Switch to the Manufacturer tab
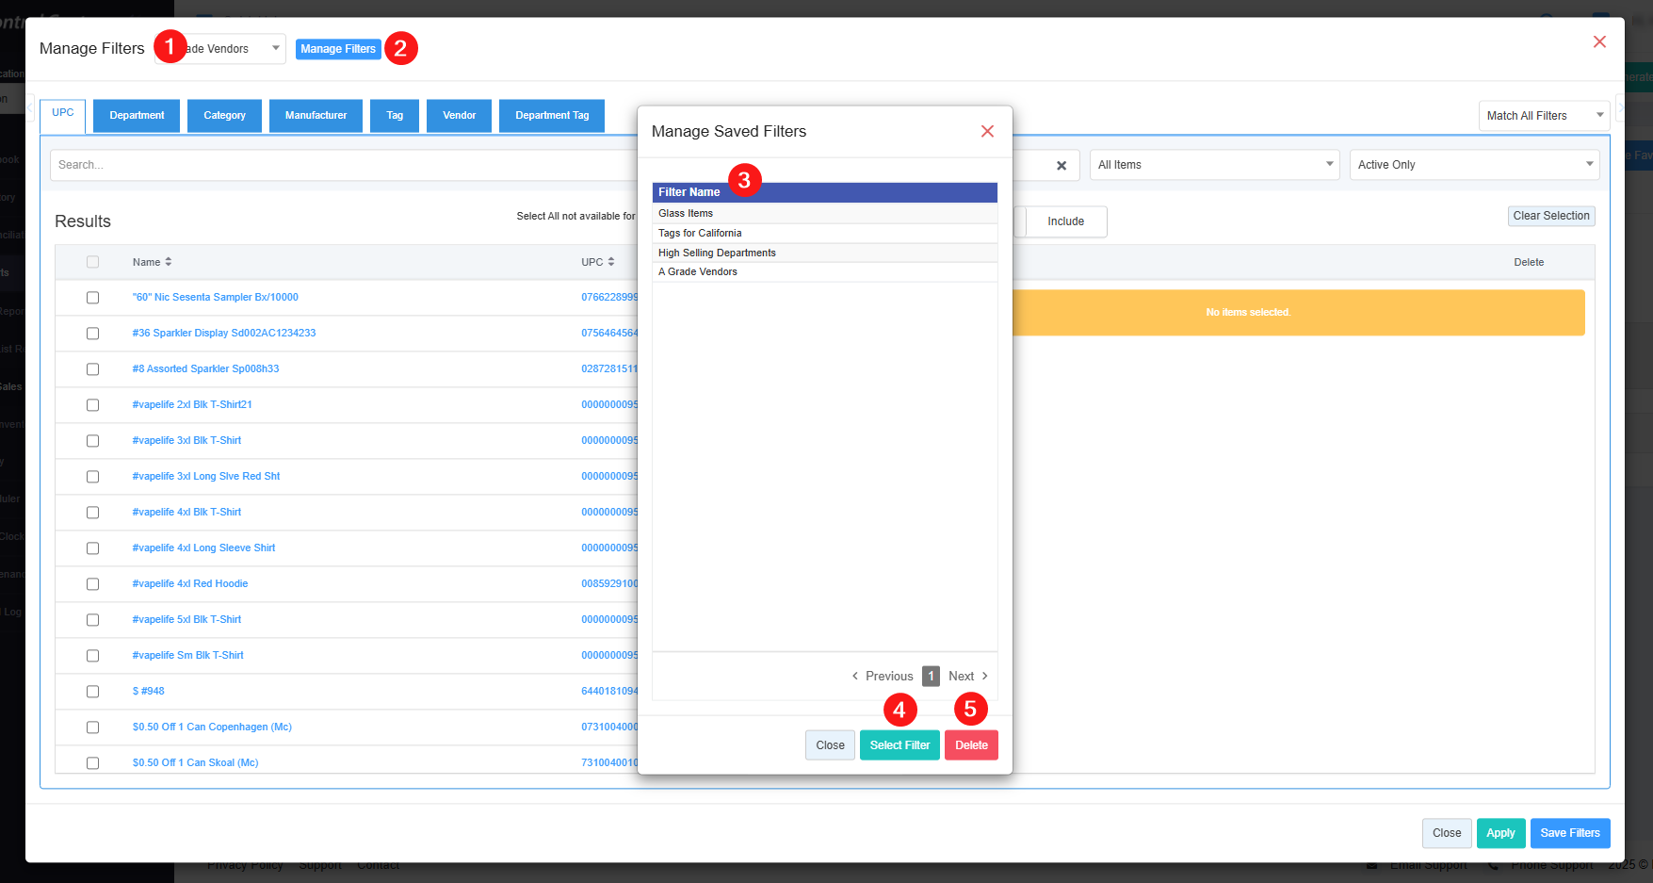The width and height of the screenshot is (1653, 883). click(316, 116)
